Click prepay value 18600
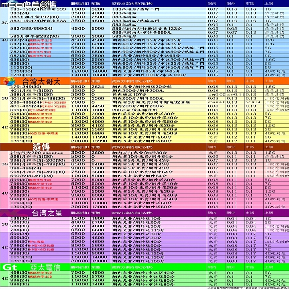 [100, 75]
